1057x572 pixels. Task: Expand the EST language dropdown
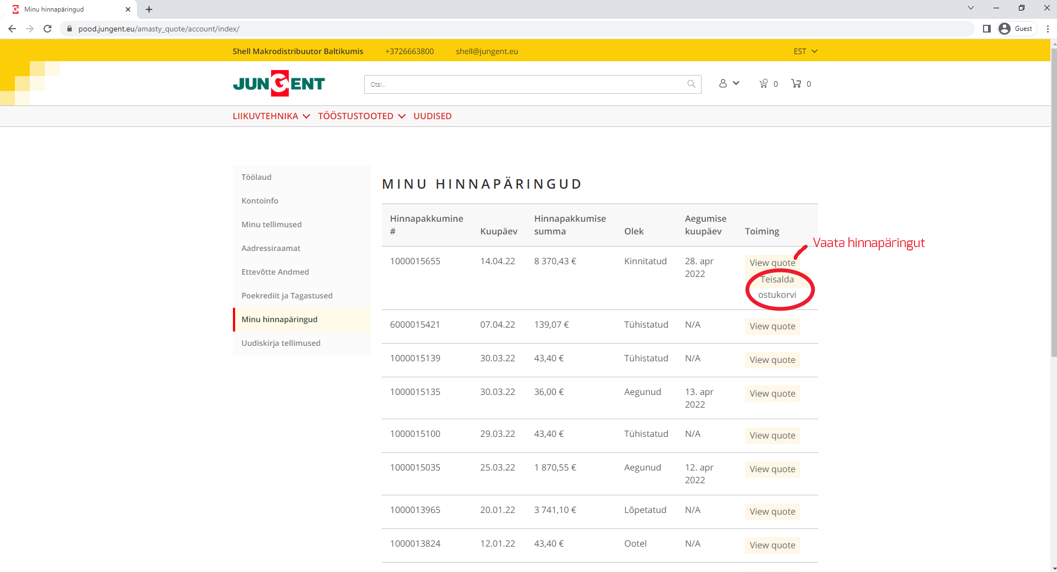tap(805, 51)
